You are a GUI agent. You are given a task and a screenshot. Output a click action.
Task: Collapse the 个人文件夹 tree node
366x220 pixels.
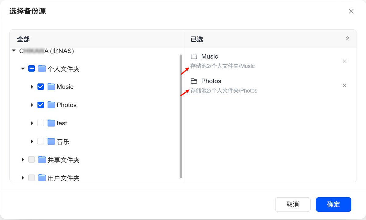(23, 69)
